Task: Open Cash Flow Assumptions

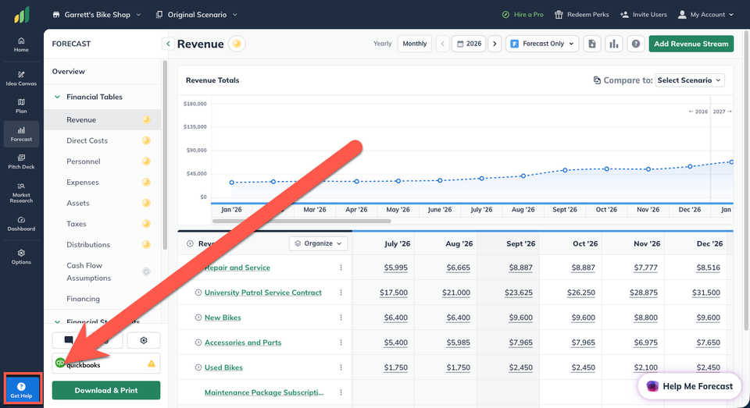Action: pos(88,271)
